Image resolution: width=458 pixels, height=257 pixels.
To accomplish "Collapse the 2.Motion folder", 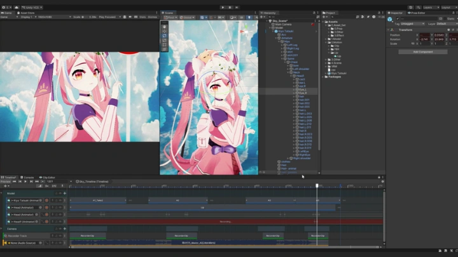I will [x=326, y=43].
